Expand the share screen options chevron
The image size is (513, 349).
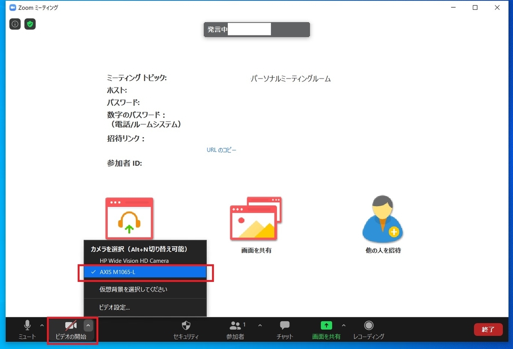[344, 326]
